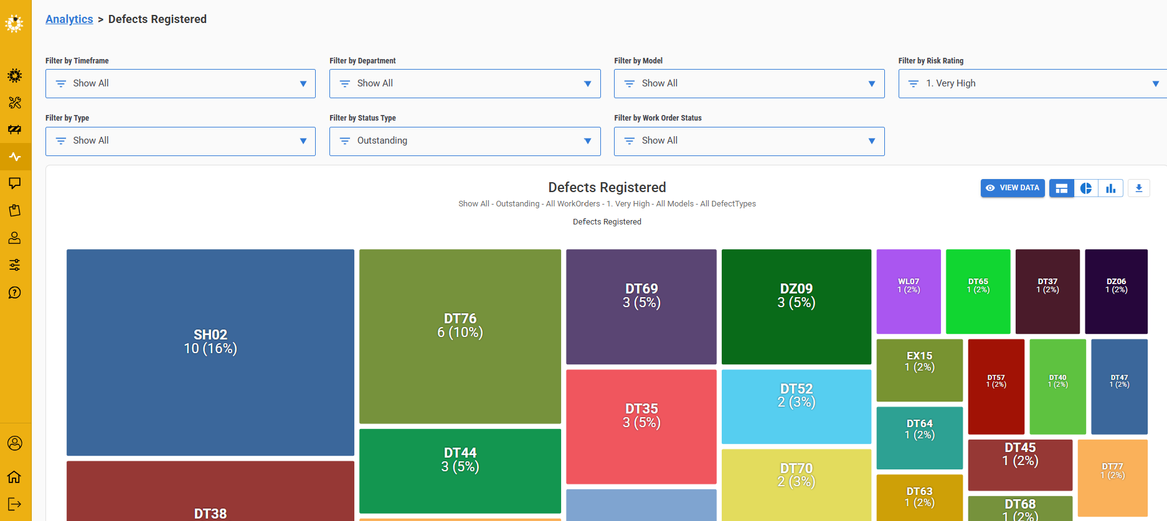1167x521 pixels.
Task: Click the barrier icon in sidebar
Action: click(x=15, y=129)
